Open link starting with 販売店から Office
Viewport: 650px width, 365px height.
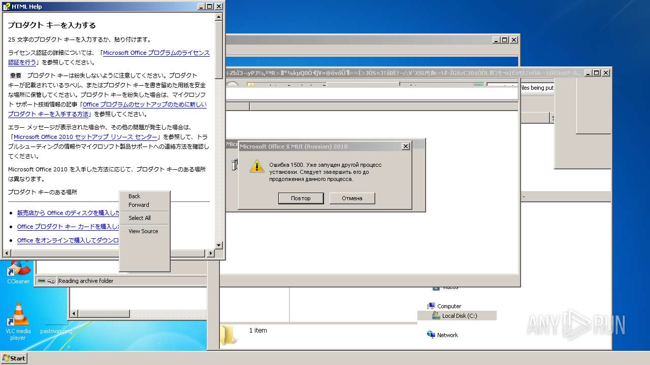(69, 213)
